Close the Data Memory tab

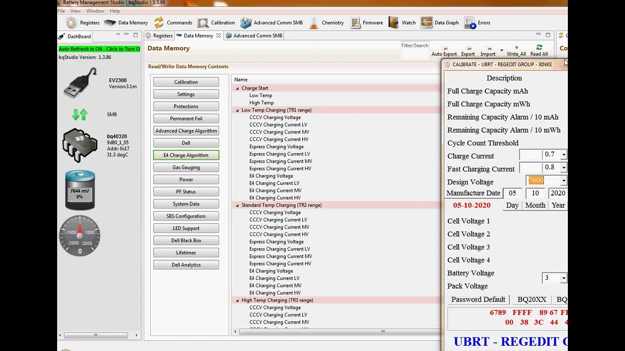pyautogui.click(x=218, y=36)
